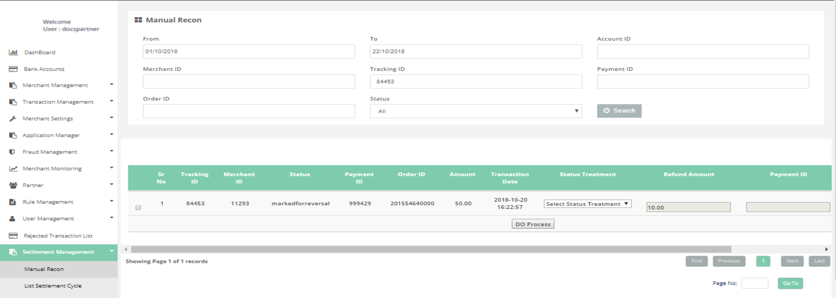Tick the checkbox for tracking ID 84453
836x298 pixels.
(138, 207)
